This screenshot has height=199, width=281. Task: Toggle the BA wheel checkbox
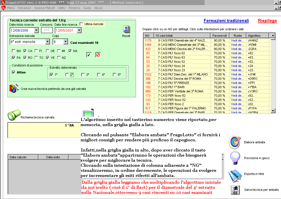click(14, 51)
